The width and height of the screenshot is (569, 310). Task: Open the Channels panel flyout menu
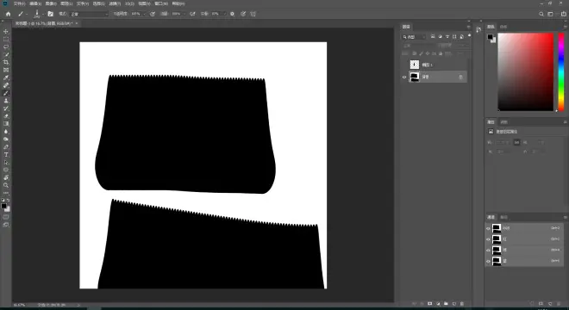[565, 217]
